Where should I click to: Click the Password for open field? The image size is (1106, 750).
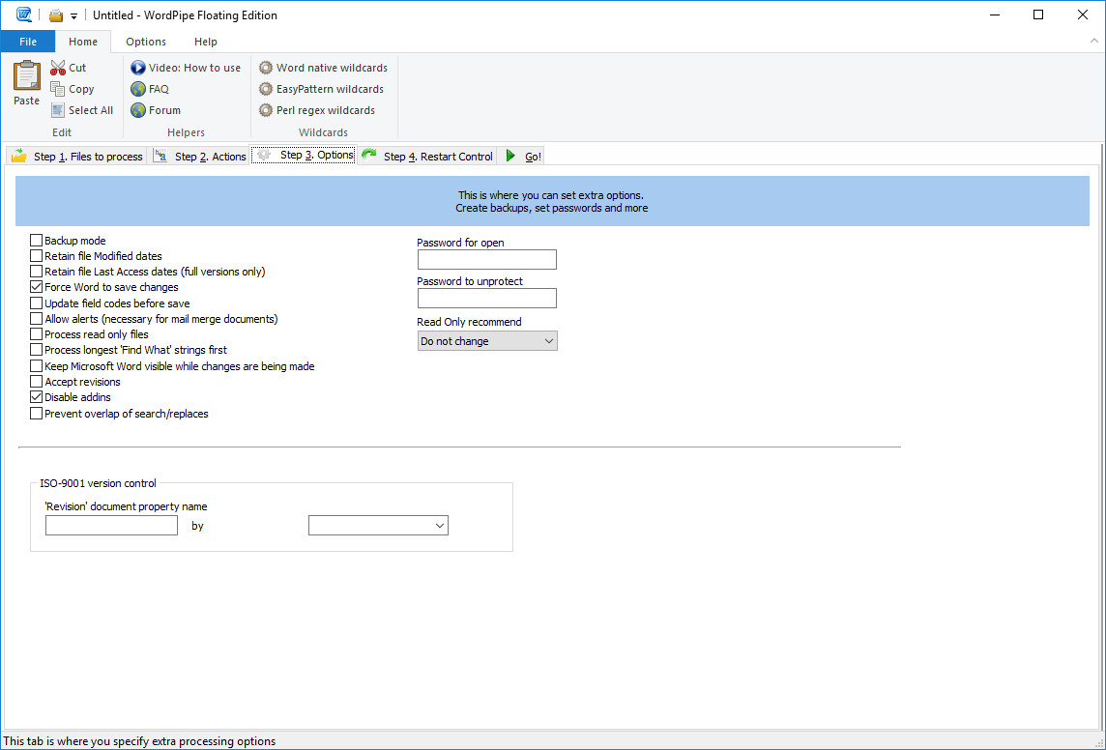click(x=486, y=259)
